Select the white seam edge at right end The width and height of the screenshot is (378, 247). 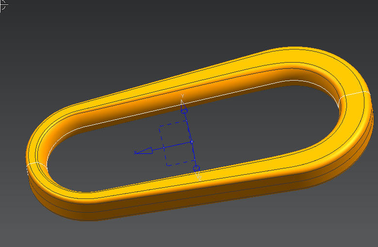point(354,95)
